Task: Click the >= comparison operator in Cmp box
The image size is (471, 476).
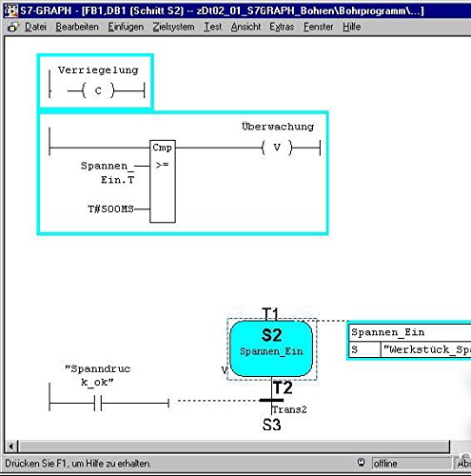Action: [x=162, y=165]
